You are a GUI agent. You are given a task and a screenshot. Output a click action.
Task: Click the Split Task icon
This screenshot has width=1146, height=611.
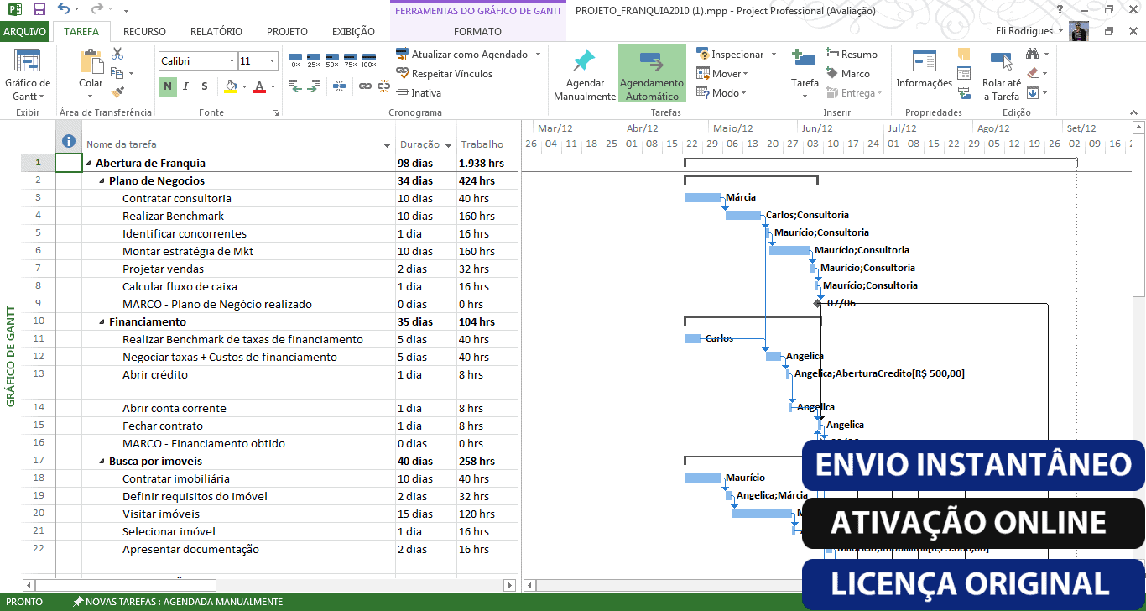(x=339, y=86)
